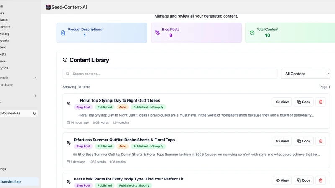This screenshot has width=335, height=188.
Task: Click Auto tag on Effortless Summer Outfits post
Action: pyautogui.click(x=123, y=146)
